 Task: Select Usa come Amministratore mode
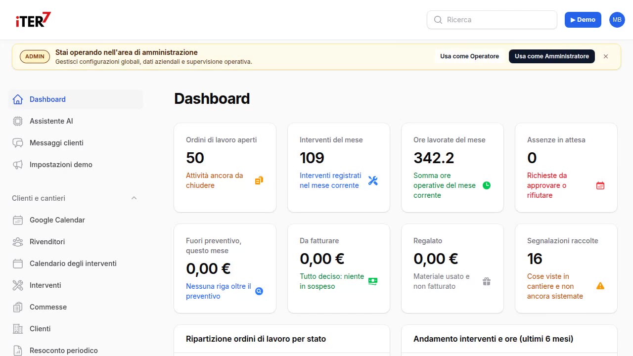pyautogui.click(x=551, y=56)
